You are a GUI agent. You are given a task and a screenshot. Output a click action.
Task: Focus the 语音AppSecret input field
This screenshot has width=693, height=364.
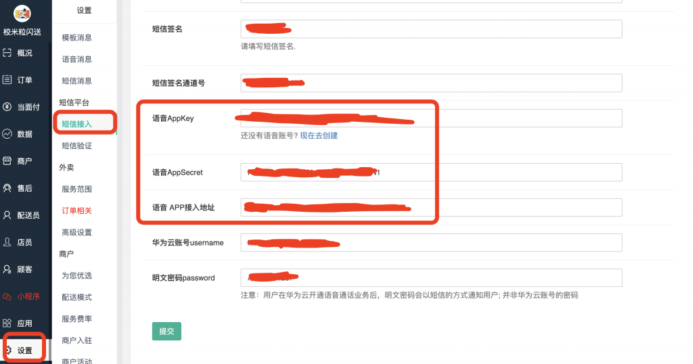[431, 173]
